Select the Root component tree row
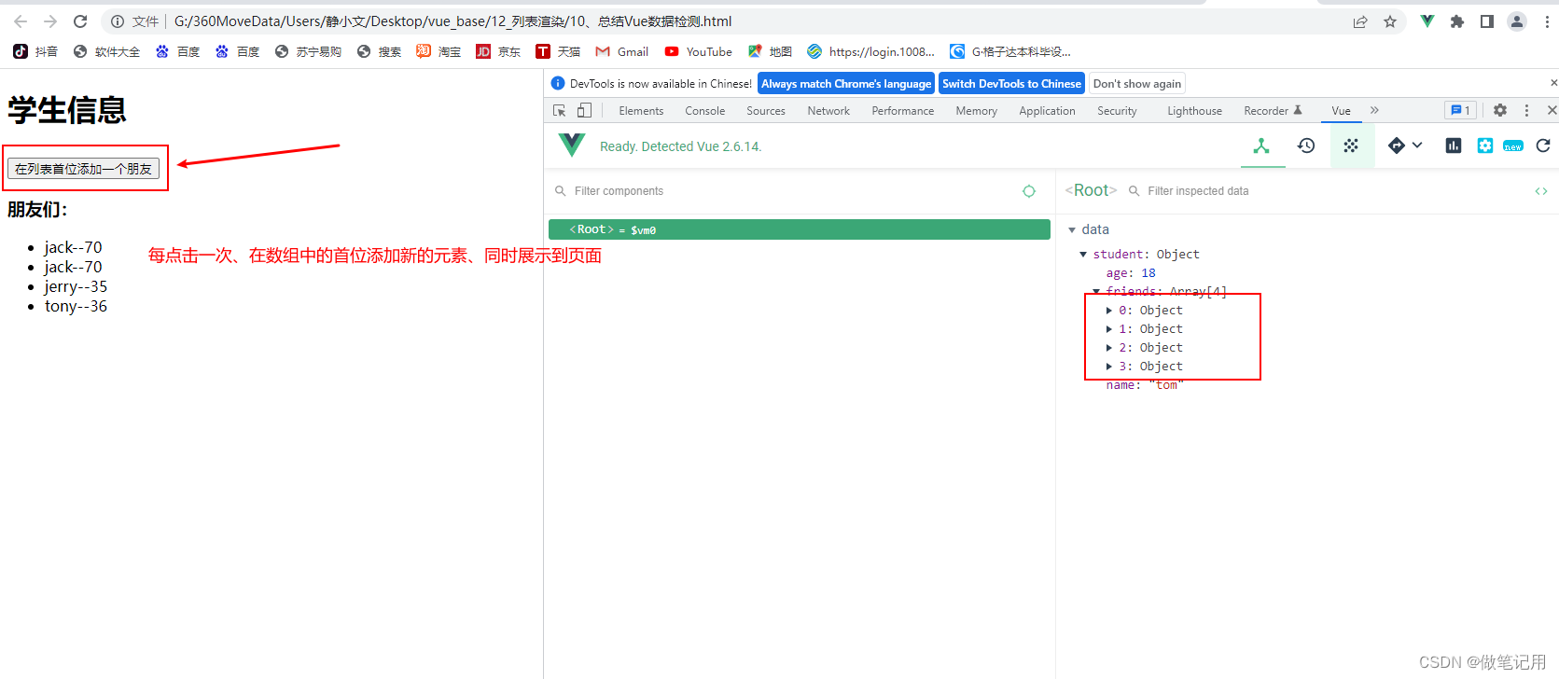The width and height of the screenshot is (1559, 679). click(x=800, y=229)
